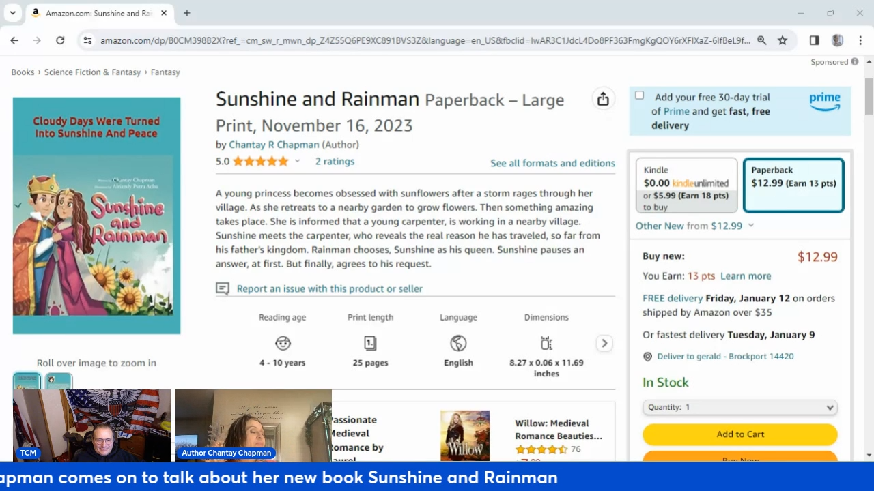Open the tab search dropdown in title bar
The height and width of the screenshot is (491, 874).
point(12,13)
